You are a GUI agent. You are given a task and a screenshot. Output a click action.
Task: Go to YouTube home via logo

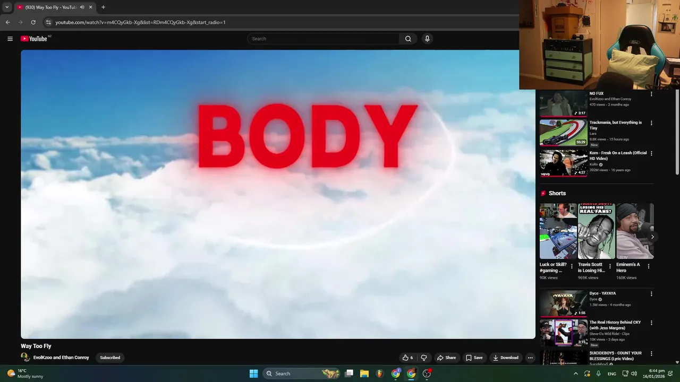(34, 39)
